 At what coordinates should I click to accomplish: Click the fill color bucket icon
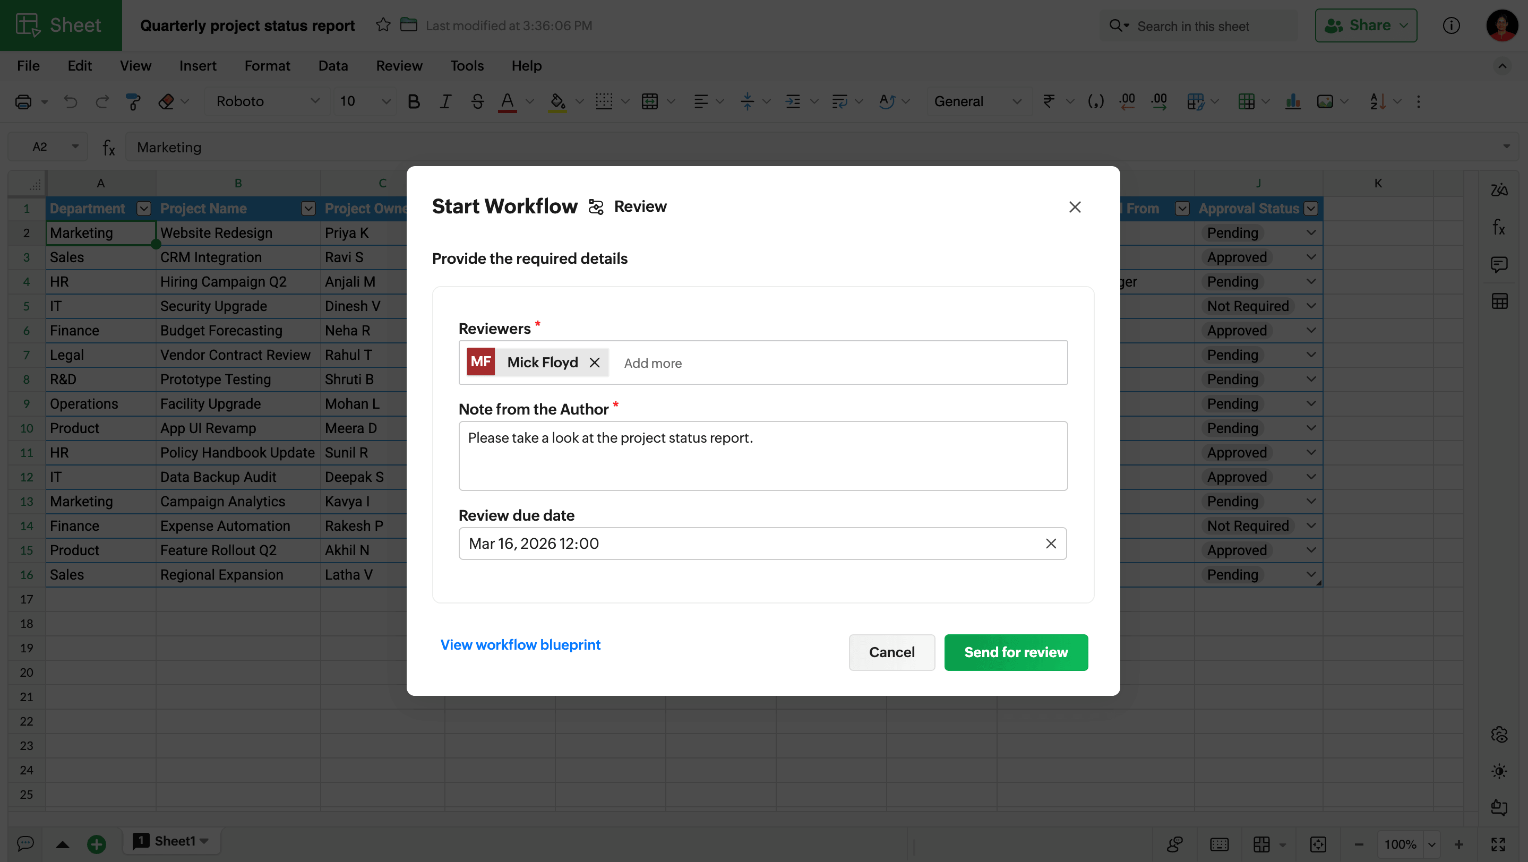pos(556,101)
